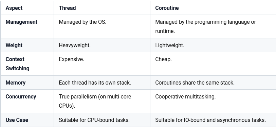277x128 pixels.
Task: Select the Memory row label
Action: coord(16,83)
